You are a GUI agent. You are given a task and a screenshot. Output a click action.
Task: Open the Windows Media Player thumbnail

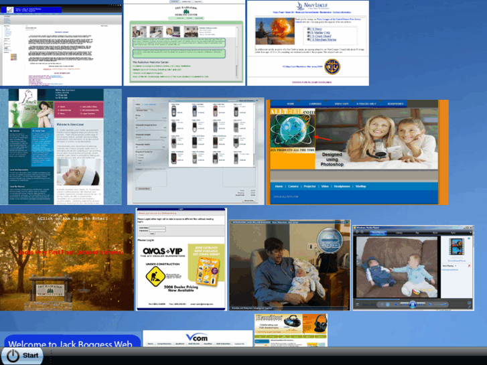click(413, 268)
